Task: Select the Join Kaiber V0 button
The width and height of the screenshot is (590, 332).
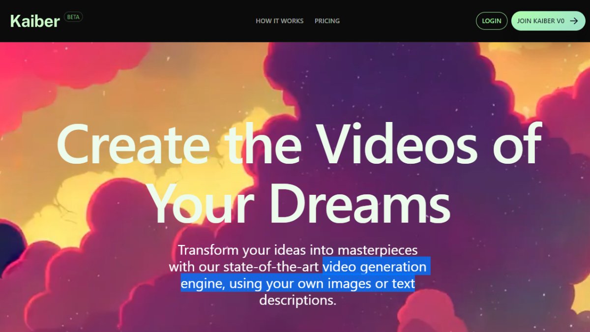Action: click(x=548, y=21)
